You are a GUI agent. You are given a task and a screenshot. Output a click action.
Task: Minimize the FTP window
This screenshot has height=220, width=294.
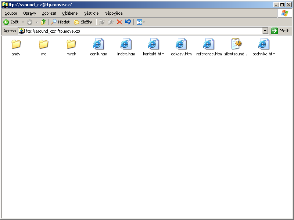click(276, 5)
